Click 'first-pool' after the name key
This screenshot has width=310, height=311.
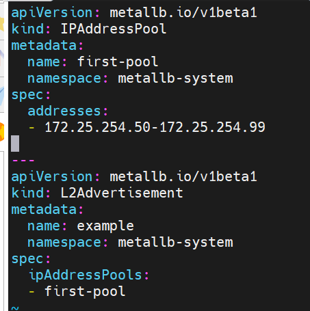118,62
